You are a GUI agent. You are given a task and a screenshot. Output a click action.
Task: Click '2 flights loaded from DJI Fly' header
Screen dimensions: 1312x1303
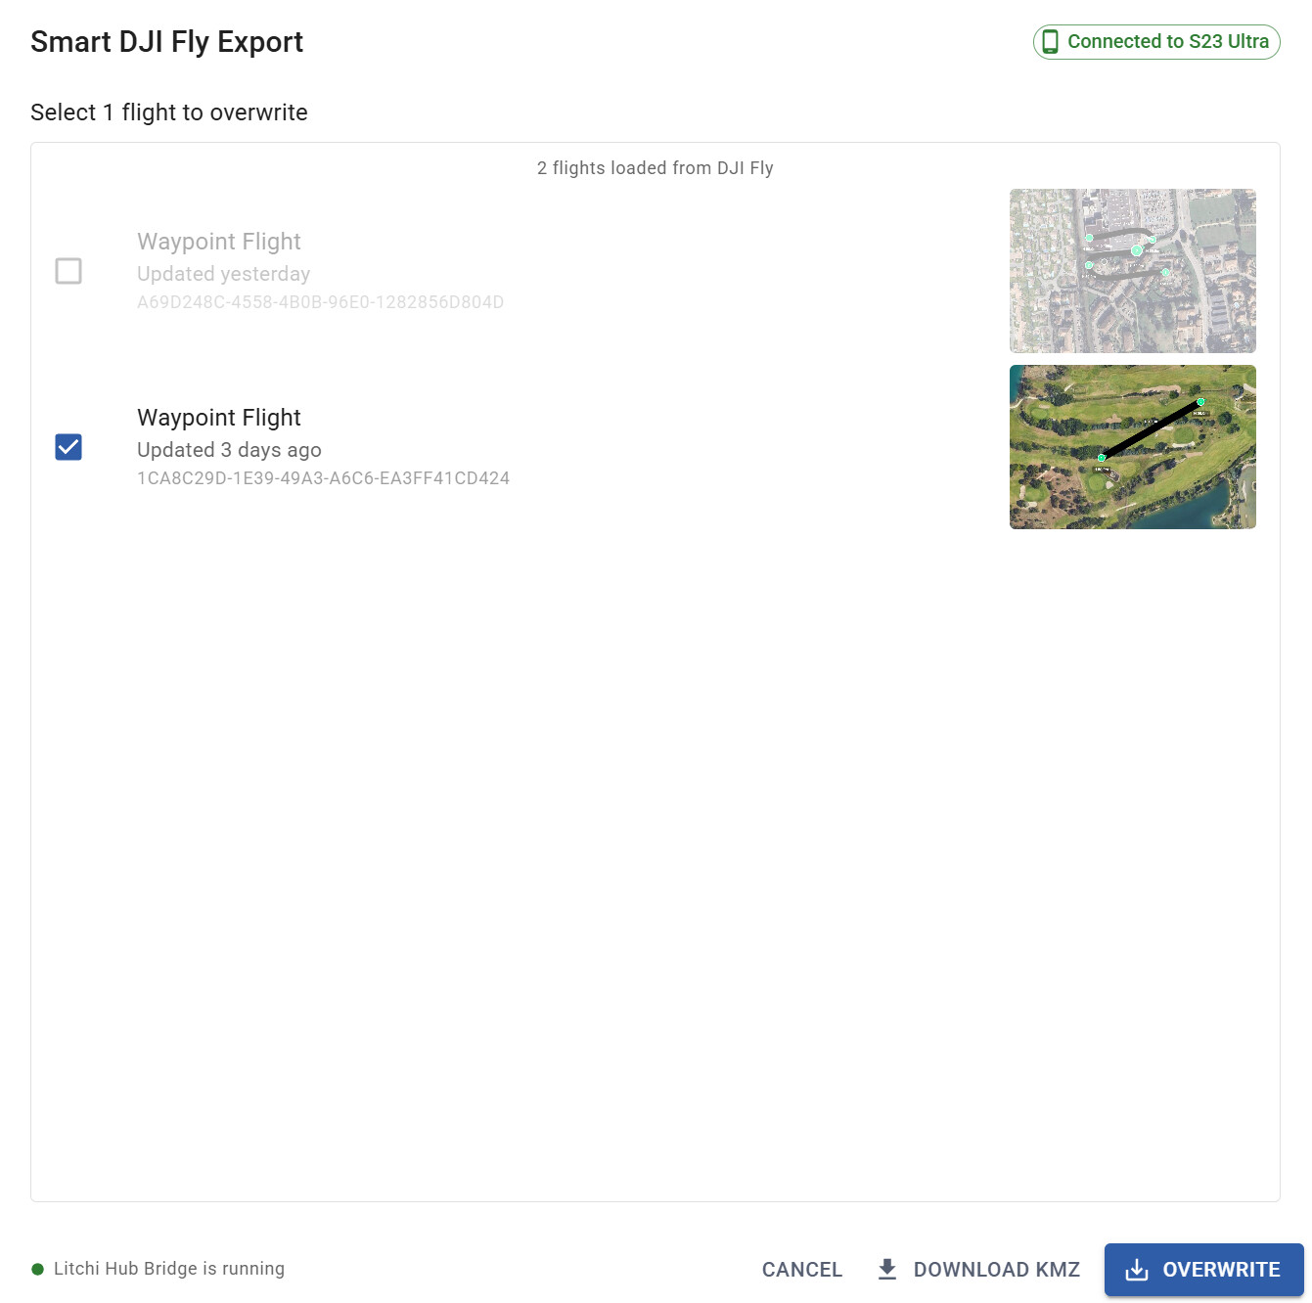[x=655, y=168]
